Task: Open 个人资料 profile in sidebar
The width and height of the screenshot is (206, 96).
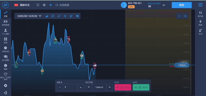Action: coord(5,32)
